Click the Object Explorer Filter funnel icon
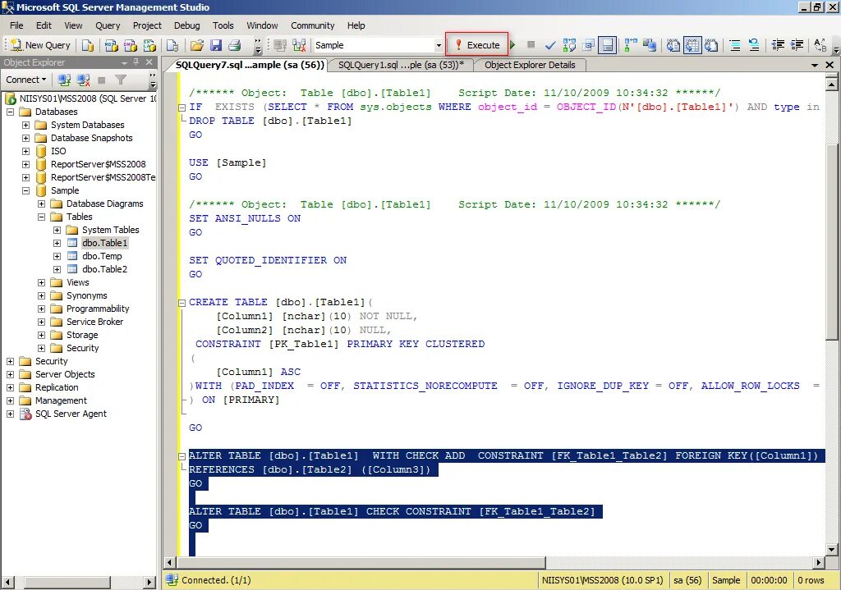This screenshot has width=841, height=590. (121, 80)
